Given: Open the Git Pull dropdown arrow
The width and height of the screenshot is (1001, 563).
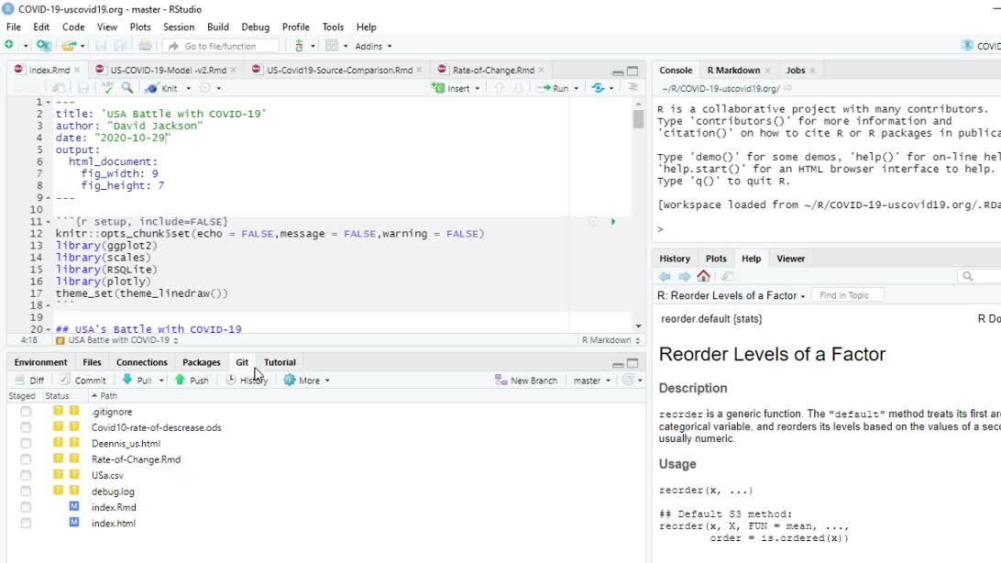Looking at the screenshot, I should pos(161,381).
